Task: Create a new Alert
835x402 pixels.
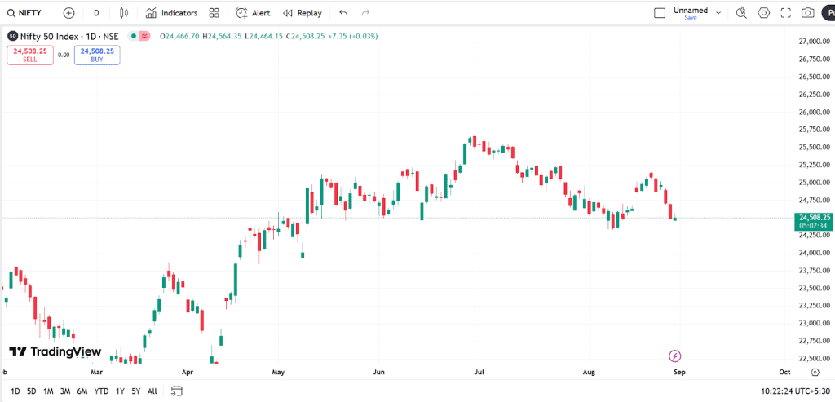Action: [253, 13]
